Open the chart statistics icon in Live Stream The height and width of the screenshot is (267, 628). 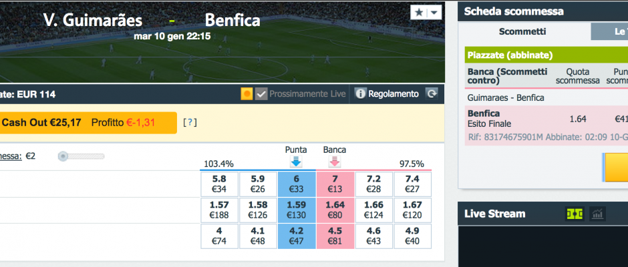(597, 214)
